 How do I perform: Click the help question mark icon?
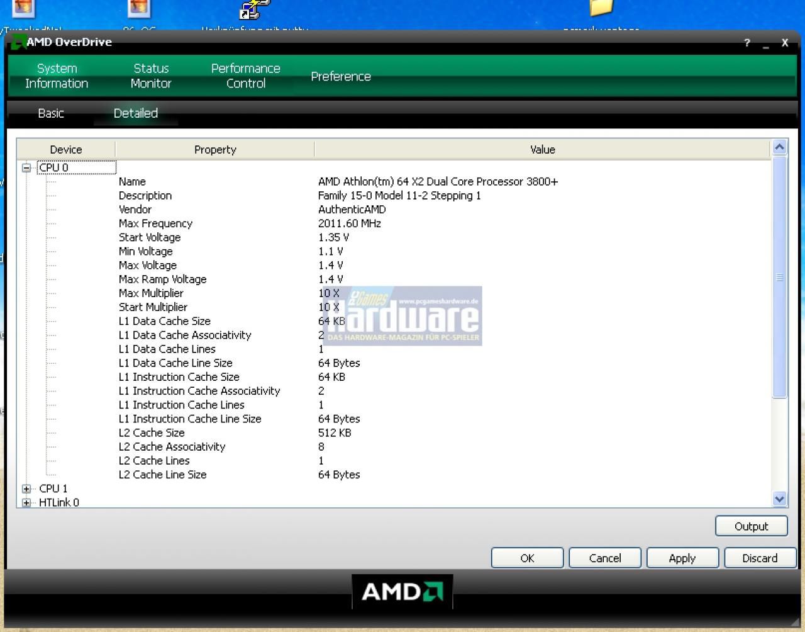[x=747, y=43]
